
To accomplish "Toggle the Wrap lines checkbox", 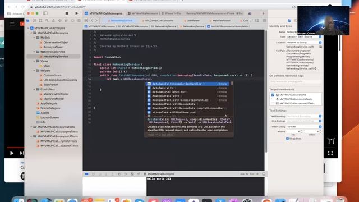I will click(287, 139).
